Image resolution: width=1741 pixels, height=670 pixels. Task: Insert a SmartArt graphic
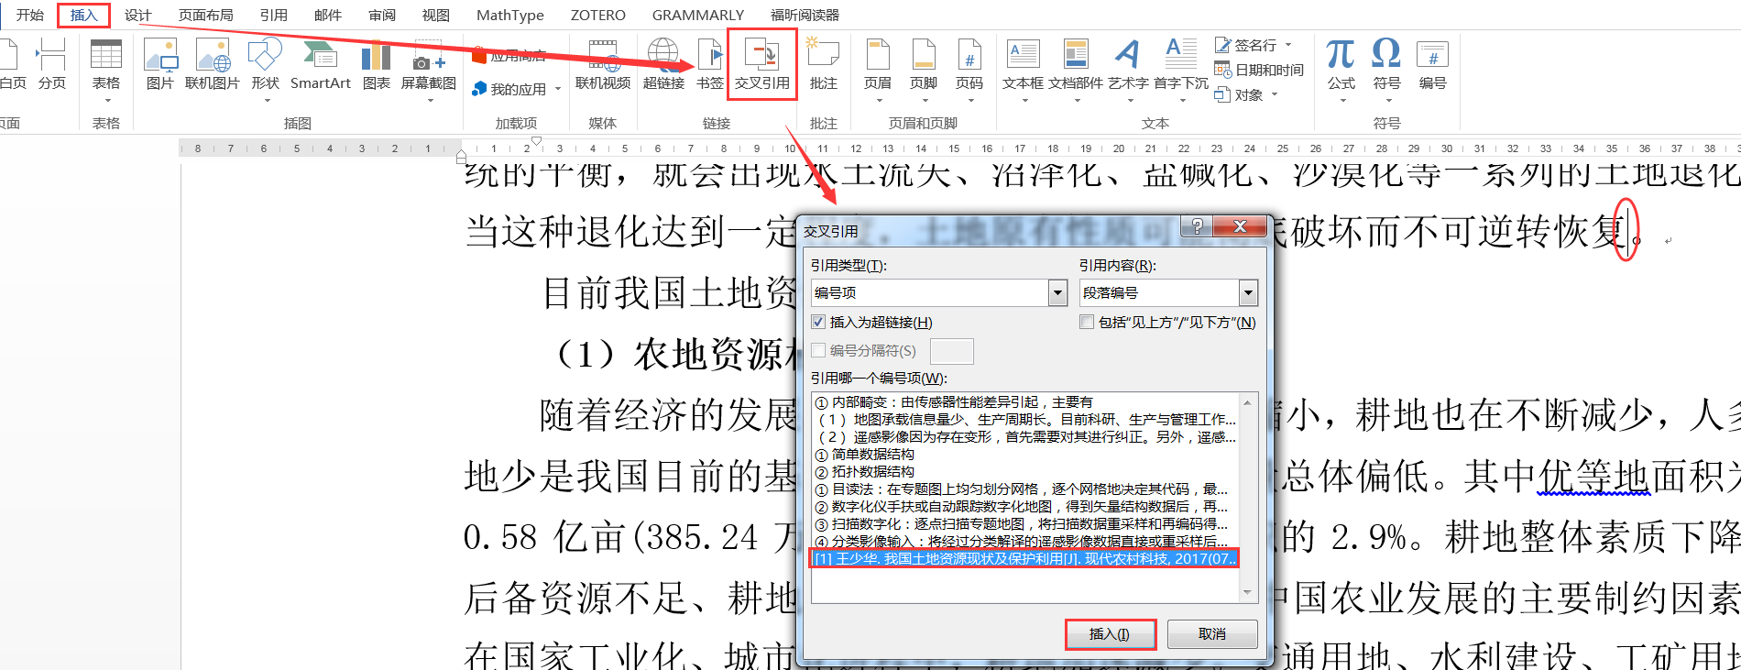321,65
